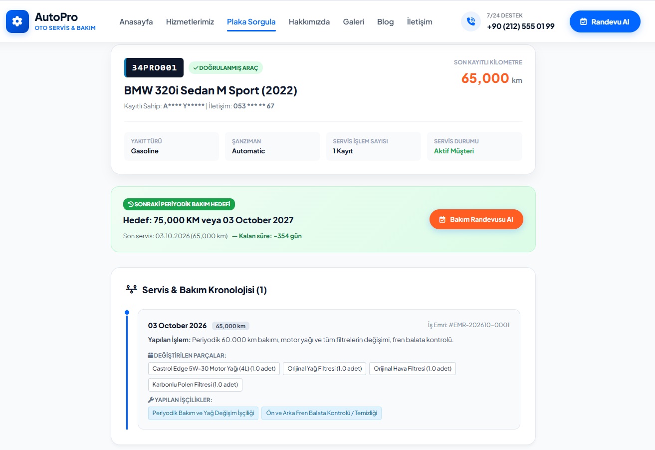
Task: Click the Bakım Randevusu Al button
Action: (476, 219)
